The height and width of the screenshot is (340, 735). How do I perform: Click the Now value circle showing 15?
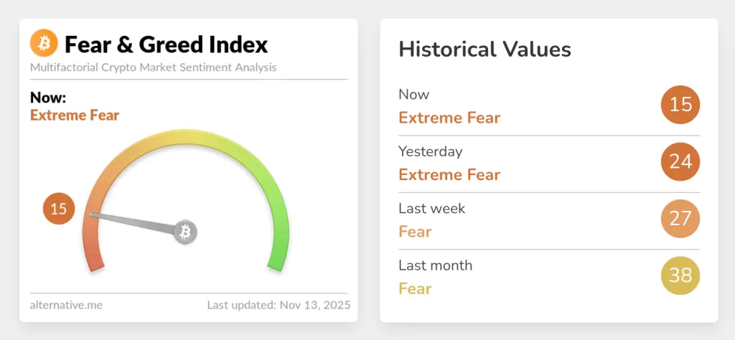680,105
